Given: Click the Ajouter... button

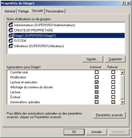Looking at the screenshot, I should click(93, 59).
